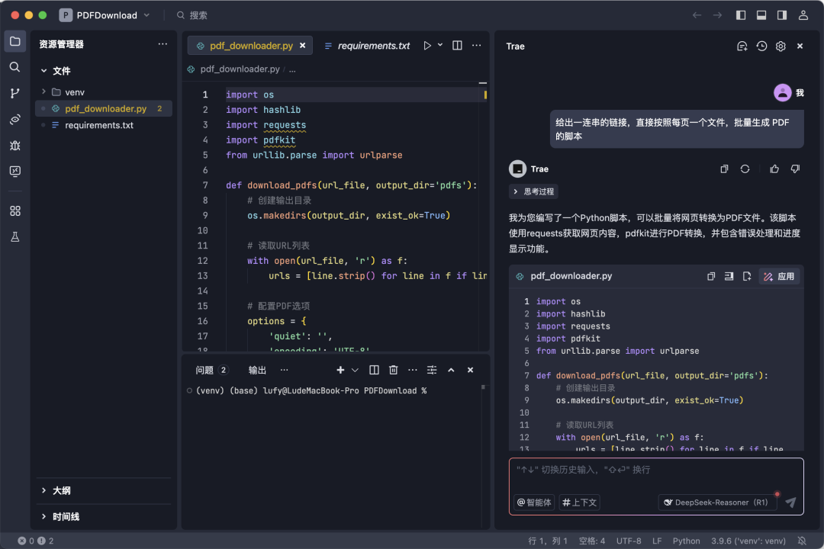This screenshot has width=824, height=549.
Task: Regenerate the Trae response
Action: 745,169
